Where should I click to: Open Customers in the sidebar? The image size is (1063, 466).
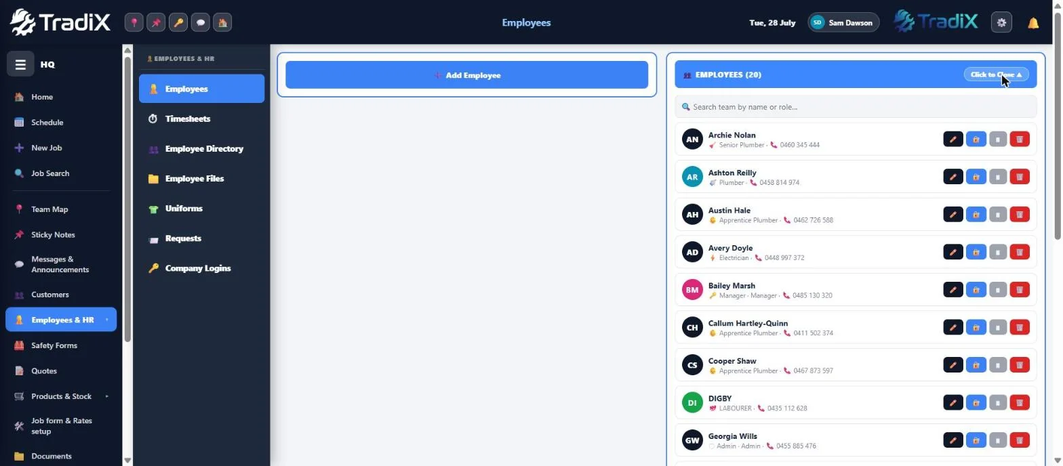coord(61,295)
